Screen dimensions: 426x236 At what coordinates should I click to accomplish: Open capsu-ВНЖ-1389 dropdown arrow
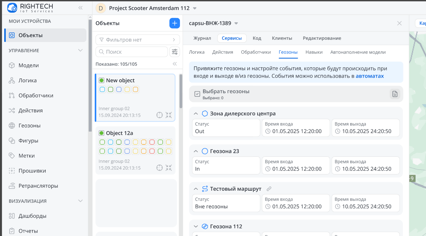236,23
